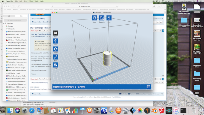Screen dimensions: 204x115
Task: Open the photos folder on the desktop
Action: (197, 89)
